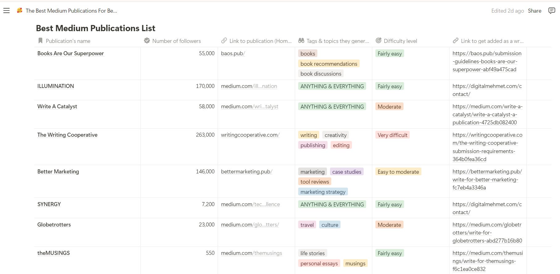Open the Write A Catalyst row
The width and height of the screenshot is (560, 274).
(57, 106)
